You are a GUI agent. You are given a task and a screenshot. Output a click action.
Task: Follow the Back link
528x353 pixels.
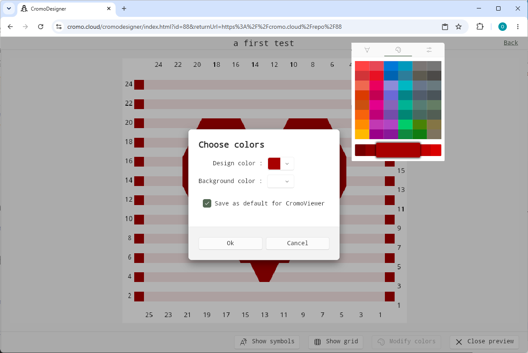click(x=511, y=43)
